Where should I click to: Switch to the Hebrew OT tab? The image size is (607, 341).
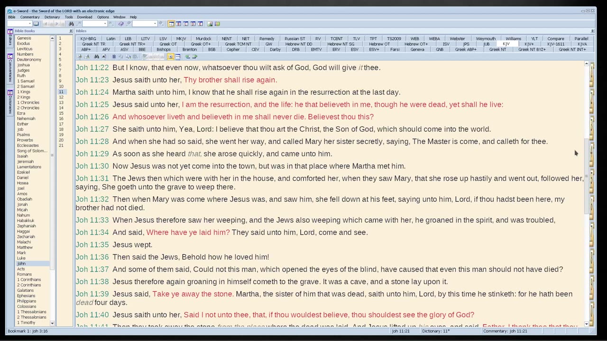(379, 44)
